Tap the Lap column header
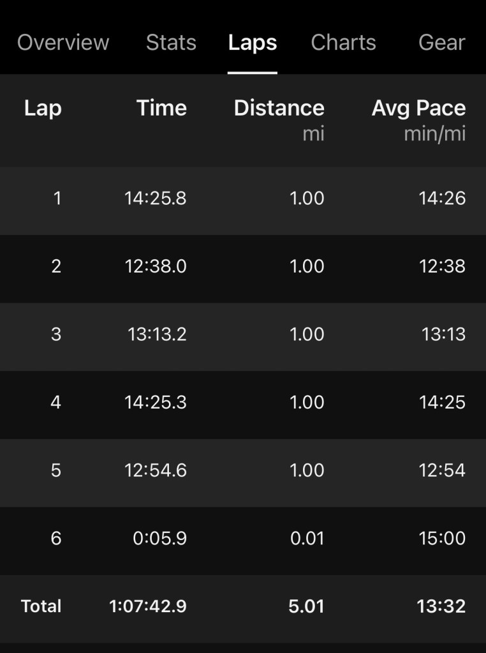 (x=43, y=108)
